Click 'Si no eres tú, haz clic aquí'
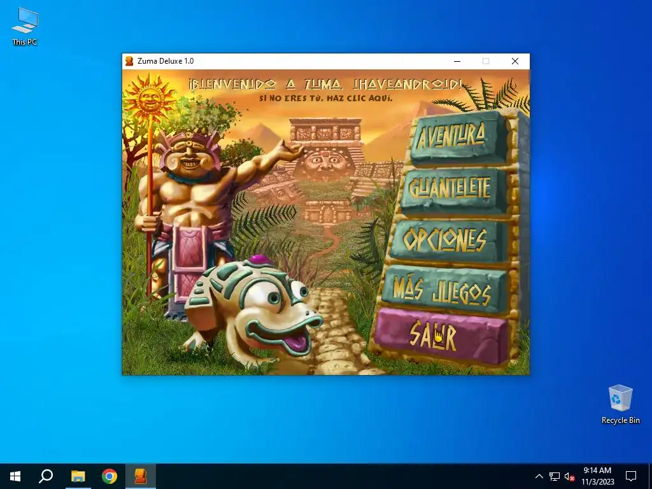 click(325, 99)
